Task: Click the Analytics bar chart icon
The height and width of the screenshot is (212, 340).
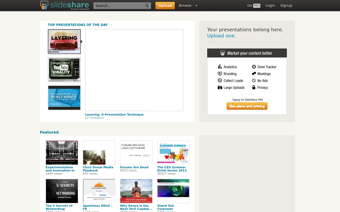Action: click(220, 67)
